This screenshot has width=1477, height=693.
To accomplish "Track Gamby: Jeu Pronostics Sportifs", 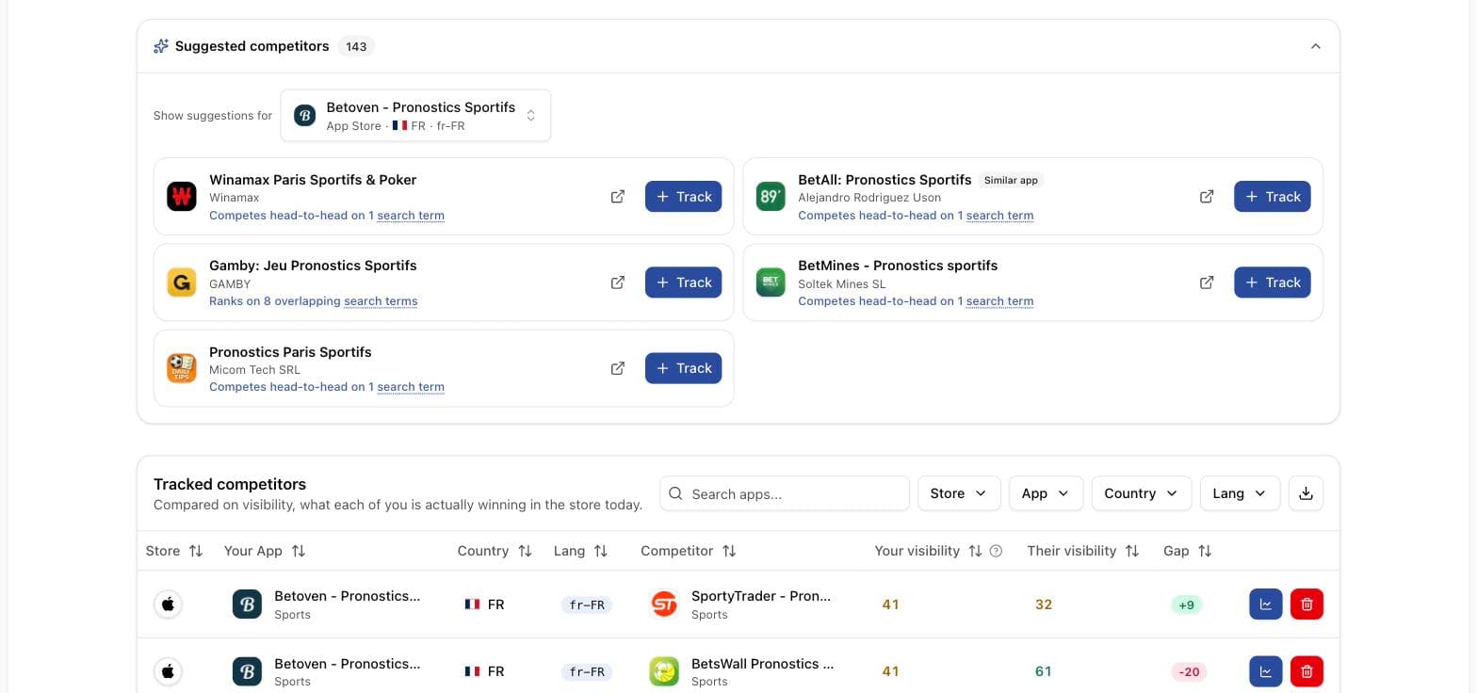I will [x=683, y=282].
